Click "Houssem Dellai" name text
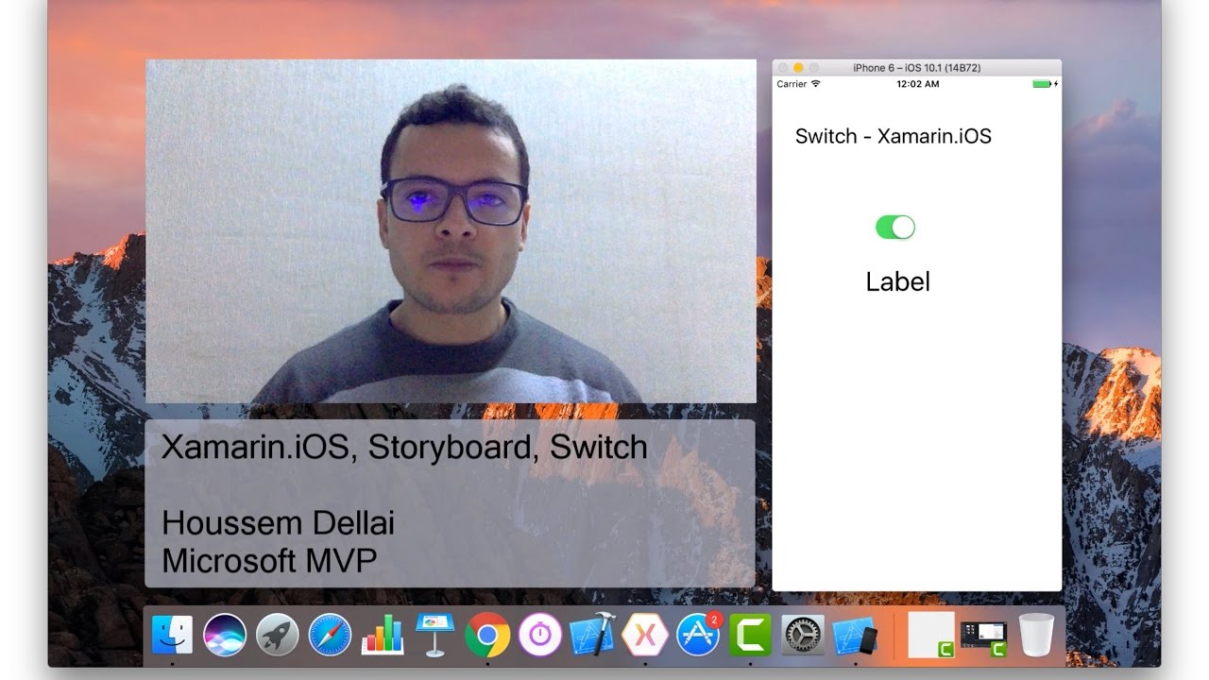 [x=278, y=522]
